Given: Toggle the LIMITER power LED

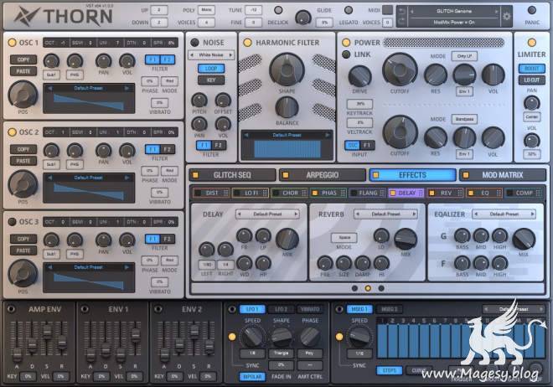Looking at the screenshot, I should [531, 43].
